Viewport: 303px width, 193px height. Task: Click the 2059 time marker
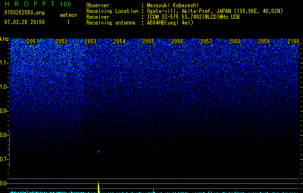click(x=264, y=41)
